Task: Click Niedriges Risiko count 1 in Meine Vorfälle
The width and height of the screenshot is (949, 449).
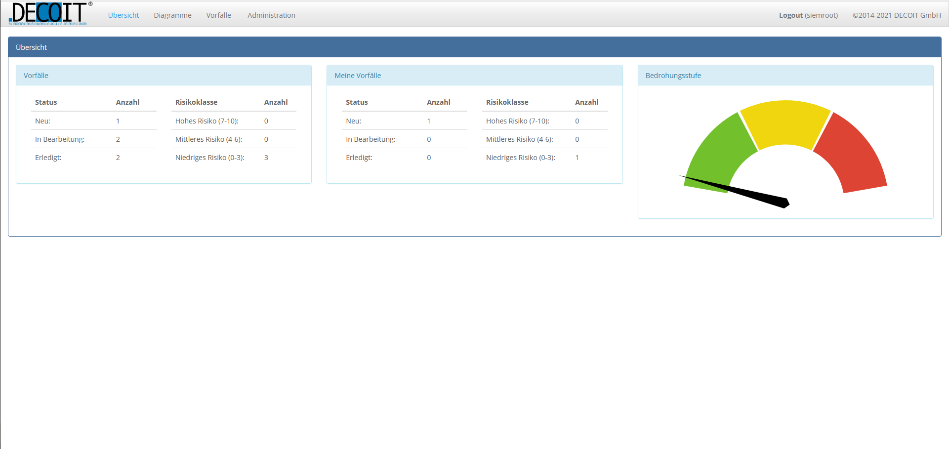Action: click(577, 158)
